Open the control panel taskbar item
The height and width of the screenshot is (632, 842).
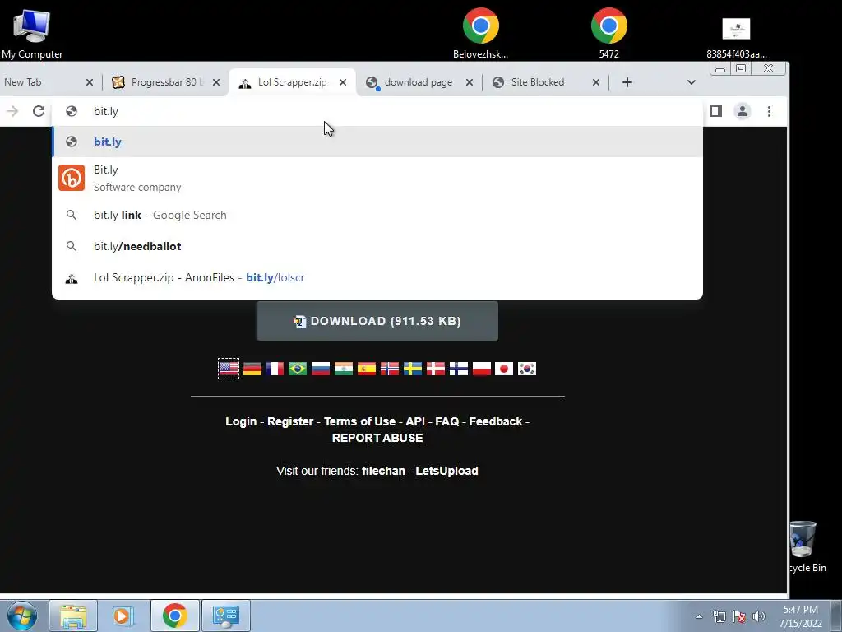226,616
